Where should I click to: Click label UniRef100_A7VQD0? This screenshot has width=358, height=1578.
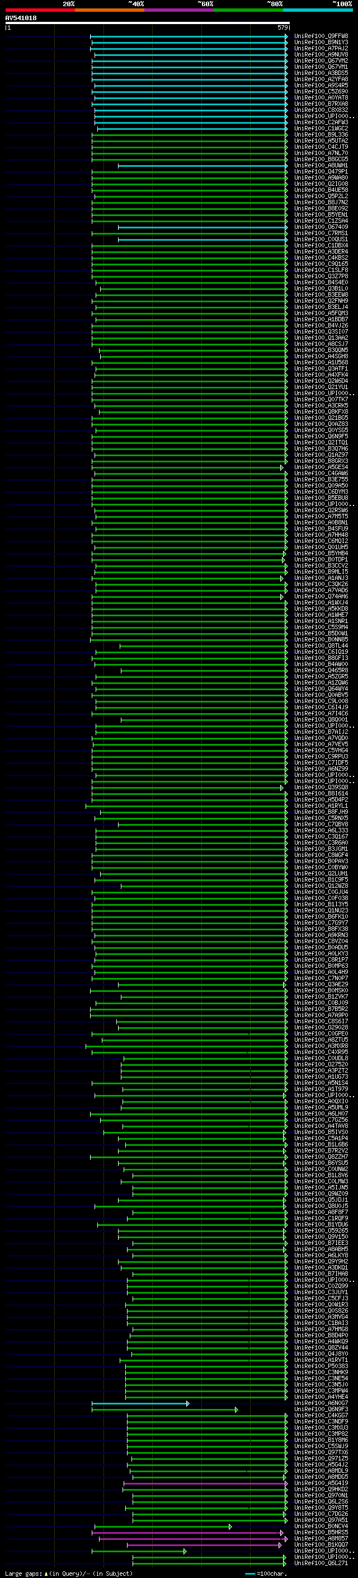[x=321, y=738]
